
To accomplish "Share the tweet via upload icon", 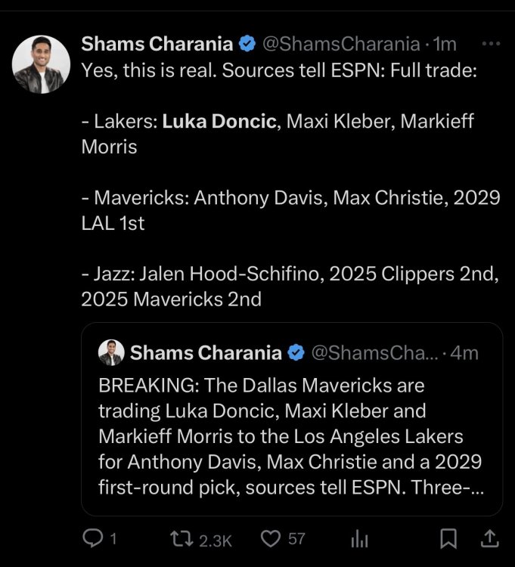I will point(489,538).
